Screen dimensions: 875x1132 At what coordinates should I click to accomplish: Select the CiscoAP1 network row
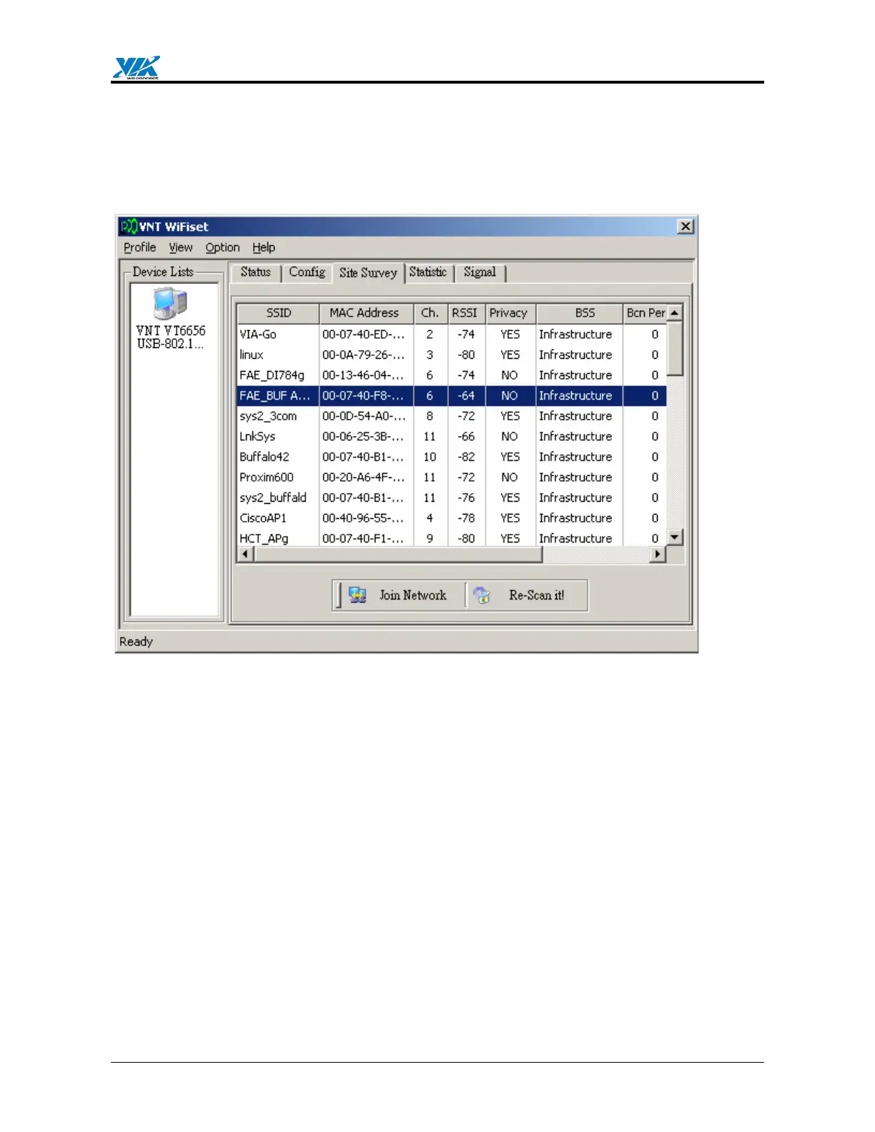[452, 517]
